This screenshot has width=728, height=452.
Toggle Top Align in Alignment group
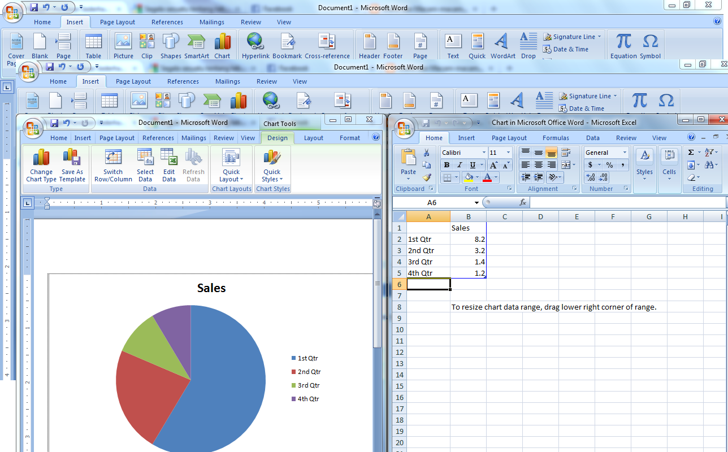click(x=526, y=153)
